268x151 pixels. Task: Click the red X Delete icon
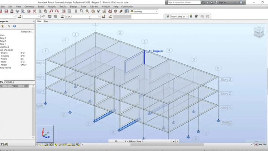tap(34, 11)
